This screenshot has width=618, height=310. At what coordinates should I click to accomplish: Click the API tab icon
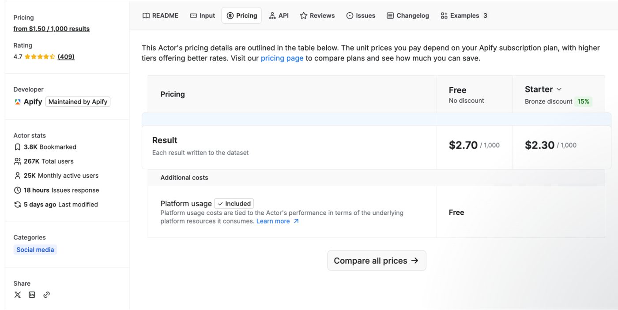pyautogui.click(x=272, y=15)
